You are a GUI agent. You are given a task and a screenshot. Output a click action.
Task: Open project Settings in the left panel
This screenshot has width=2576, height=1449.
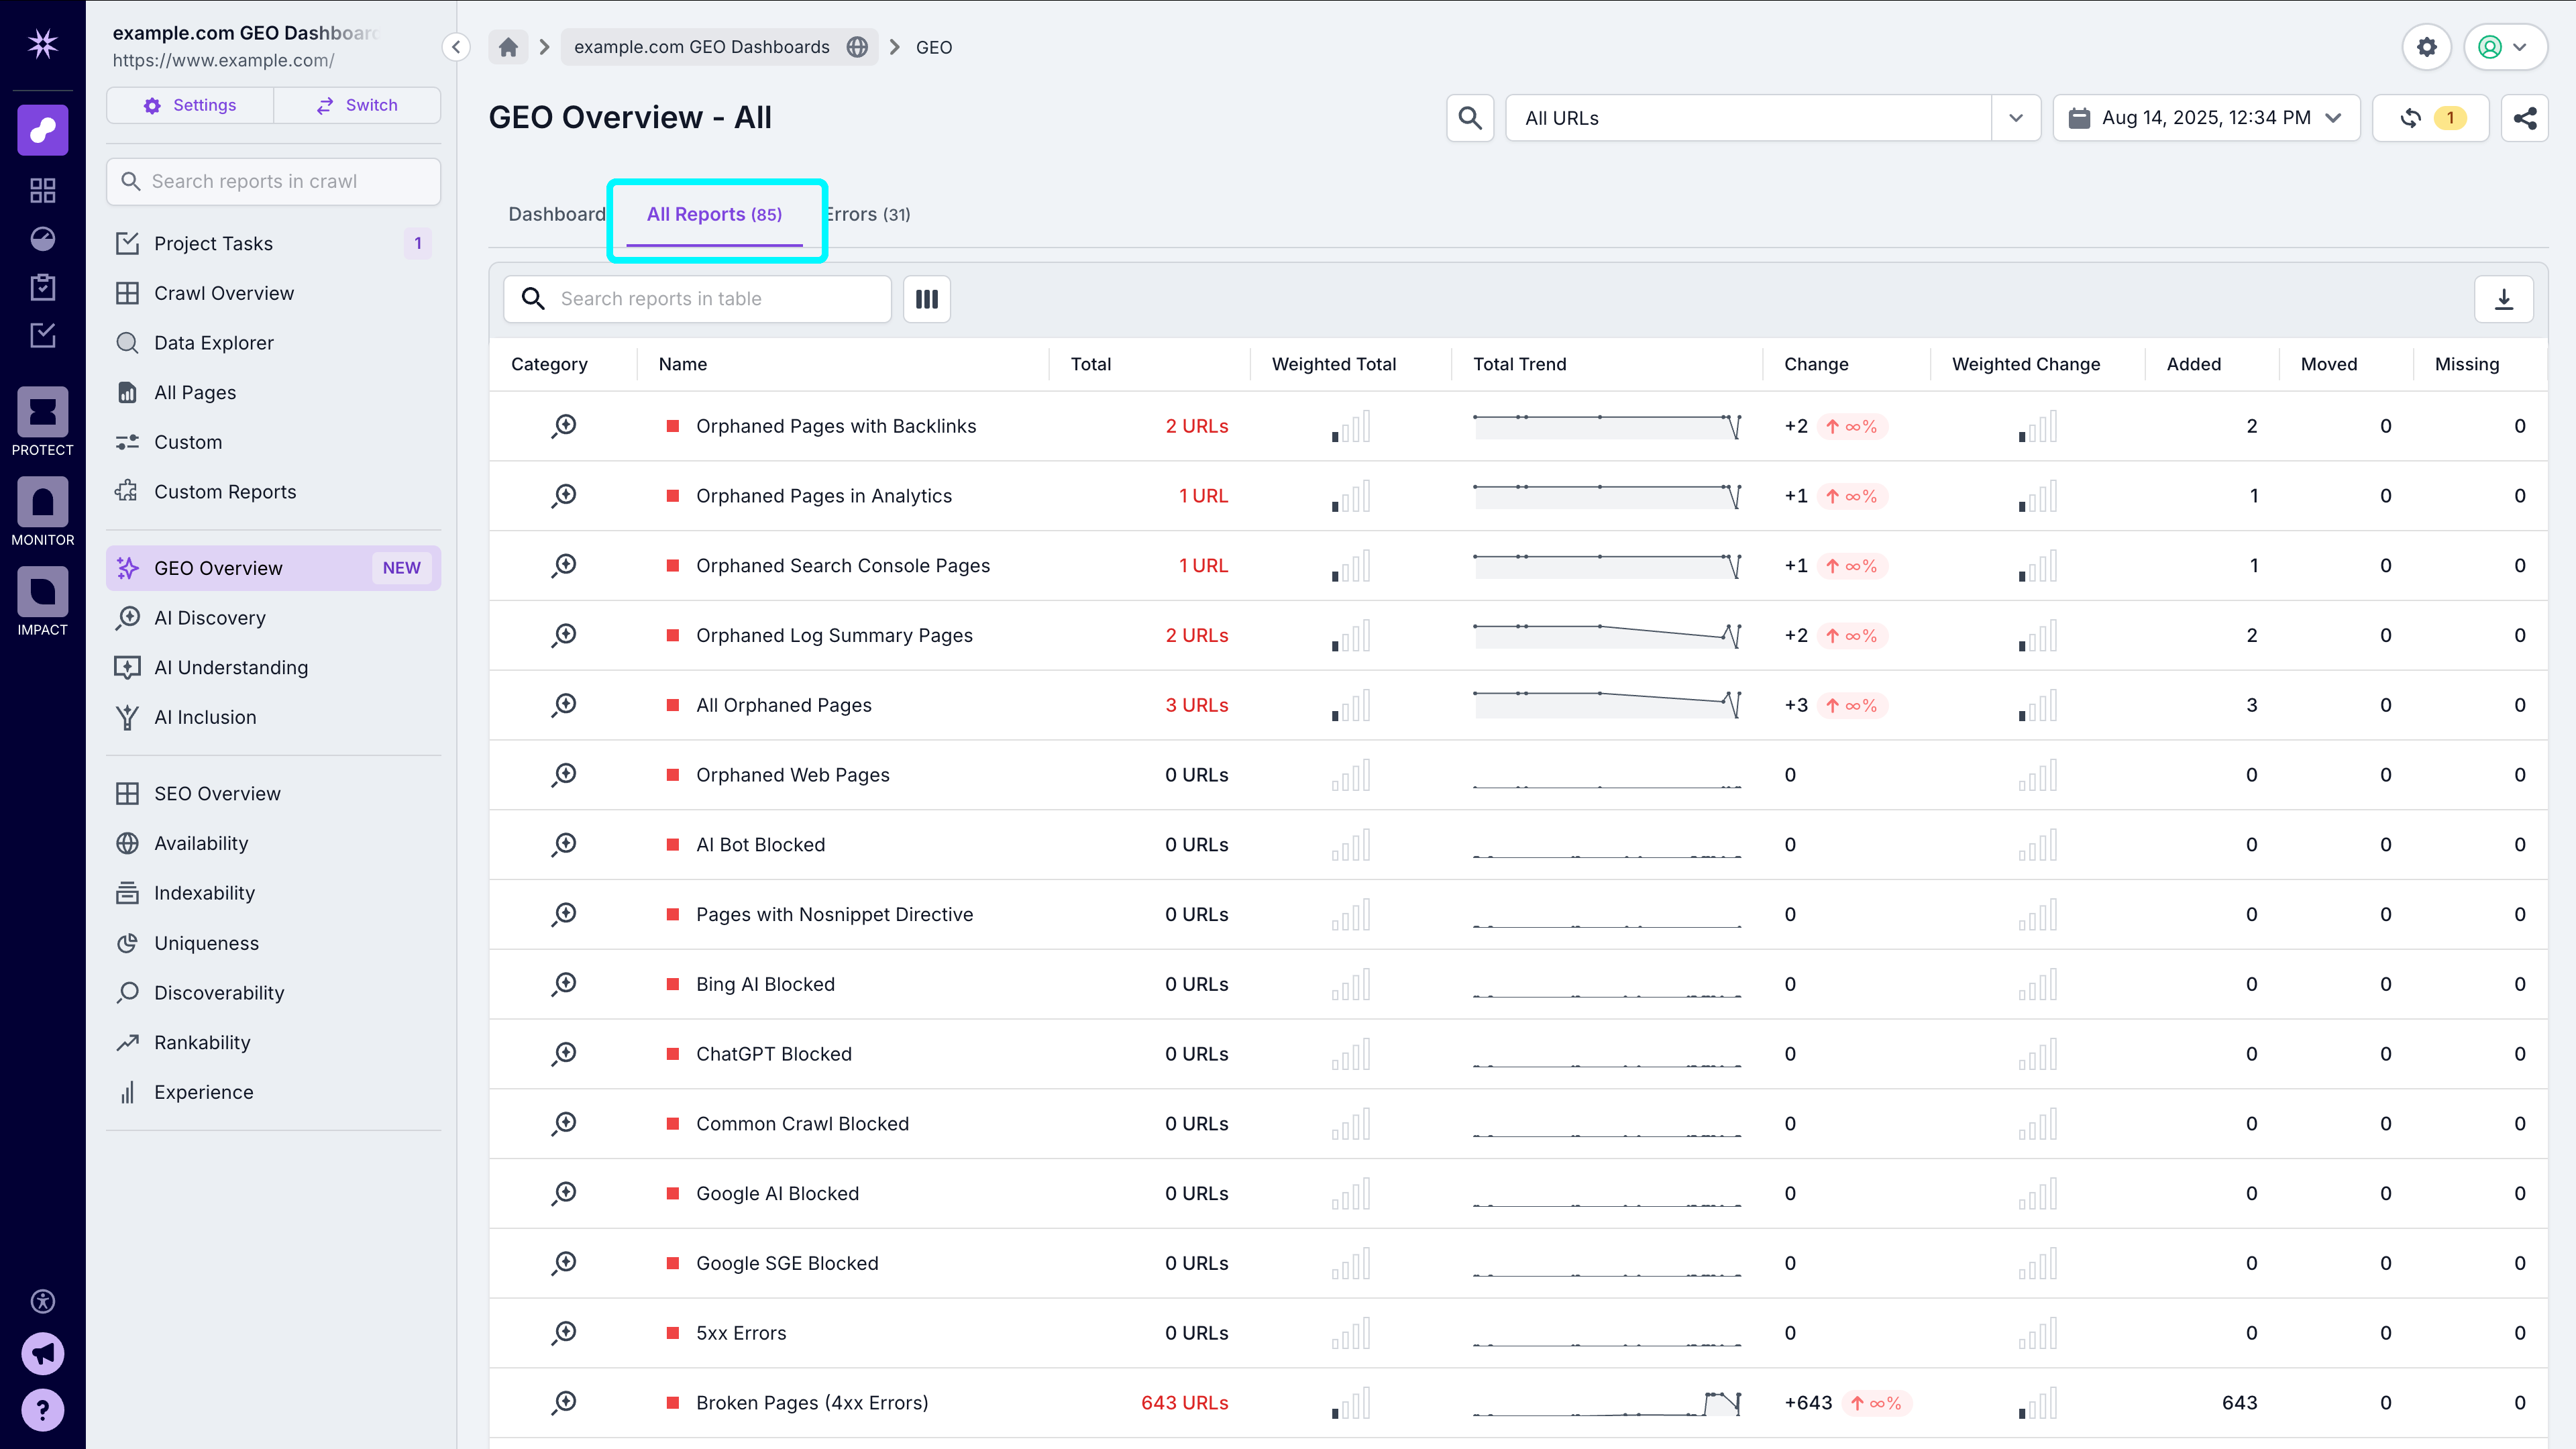(x=189, y=104)
